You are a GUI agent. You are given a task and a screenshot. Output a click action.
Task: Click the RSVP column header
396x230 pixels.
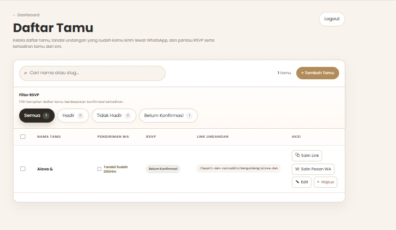151,137
